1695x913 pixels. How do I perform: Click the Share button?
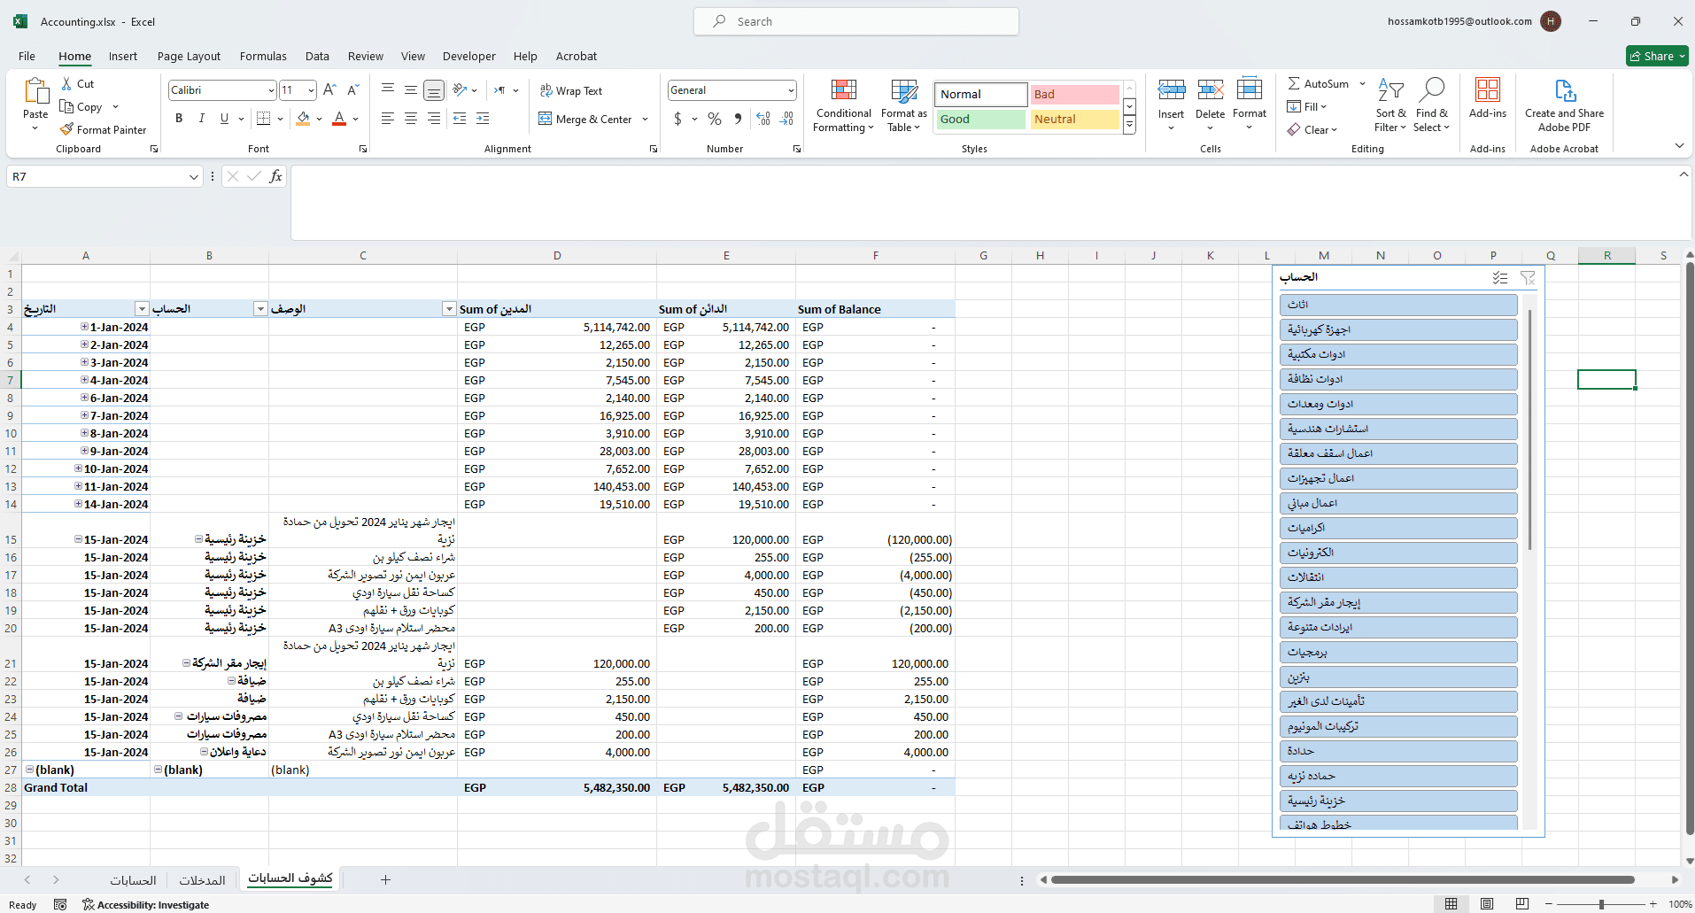(x=1657, y=56)
